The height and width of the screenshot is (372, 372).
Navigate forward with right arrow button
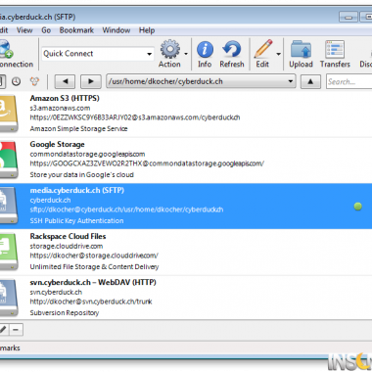(91, 81)
